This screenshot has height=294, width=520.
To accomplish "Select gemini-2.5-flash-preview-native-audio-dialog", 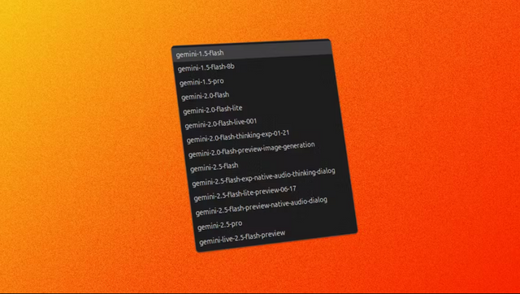I will point(262,206).
